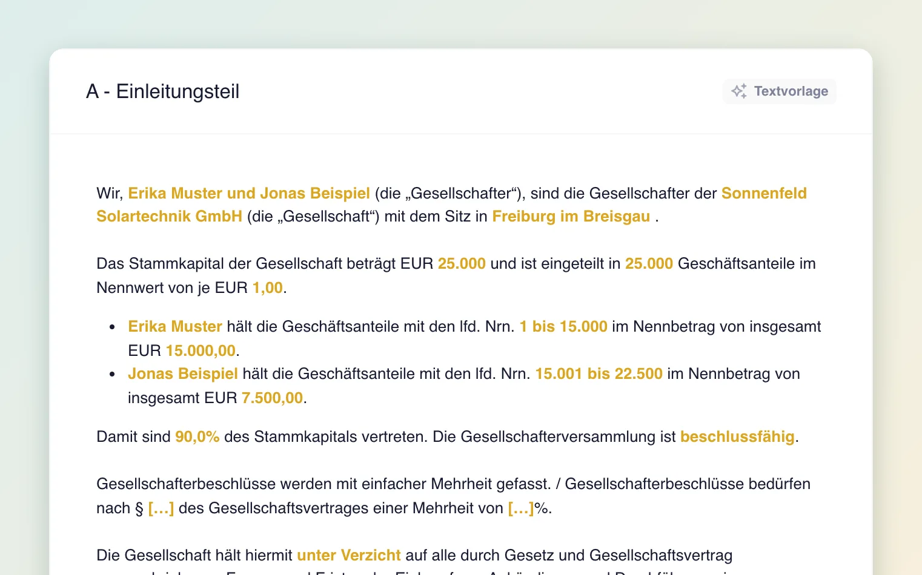Click the '[…]' placeholder before the % sign

point(521,508)
